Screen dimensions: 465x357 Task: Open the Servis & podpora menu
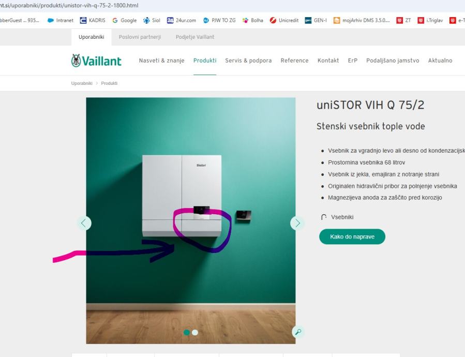248,61
